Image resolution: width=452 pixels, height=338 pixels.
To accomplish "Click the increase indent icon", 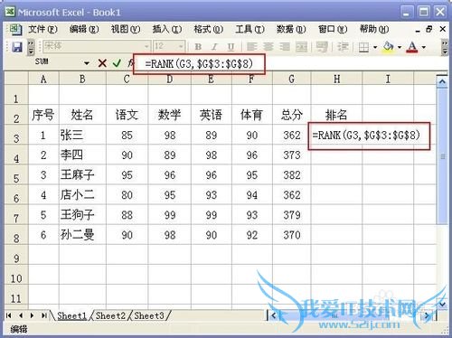I will point(343,47).
